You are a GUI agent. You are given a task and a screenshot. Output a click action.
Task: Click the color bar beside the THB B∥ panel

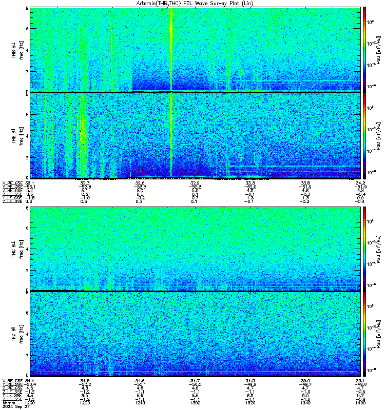[364, 136]
